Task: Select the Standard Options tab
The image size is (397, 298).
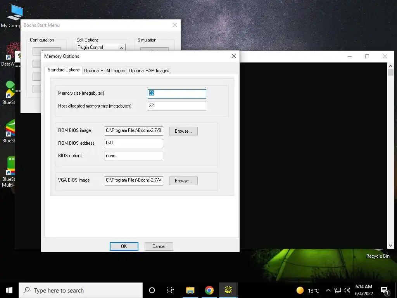Action: 64,70
